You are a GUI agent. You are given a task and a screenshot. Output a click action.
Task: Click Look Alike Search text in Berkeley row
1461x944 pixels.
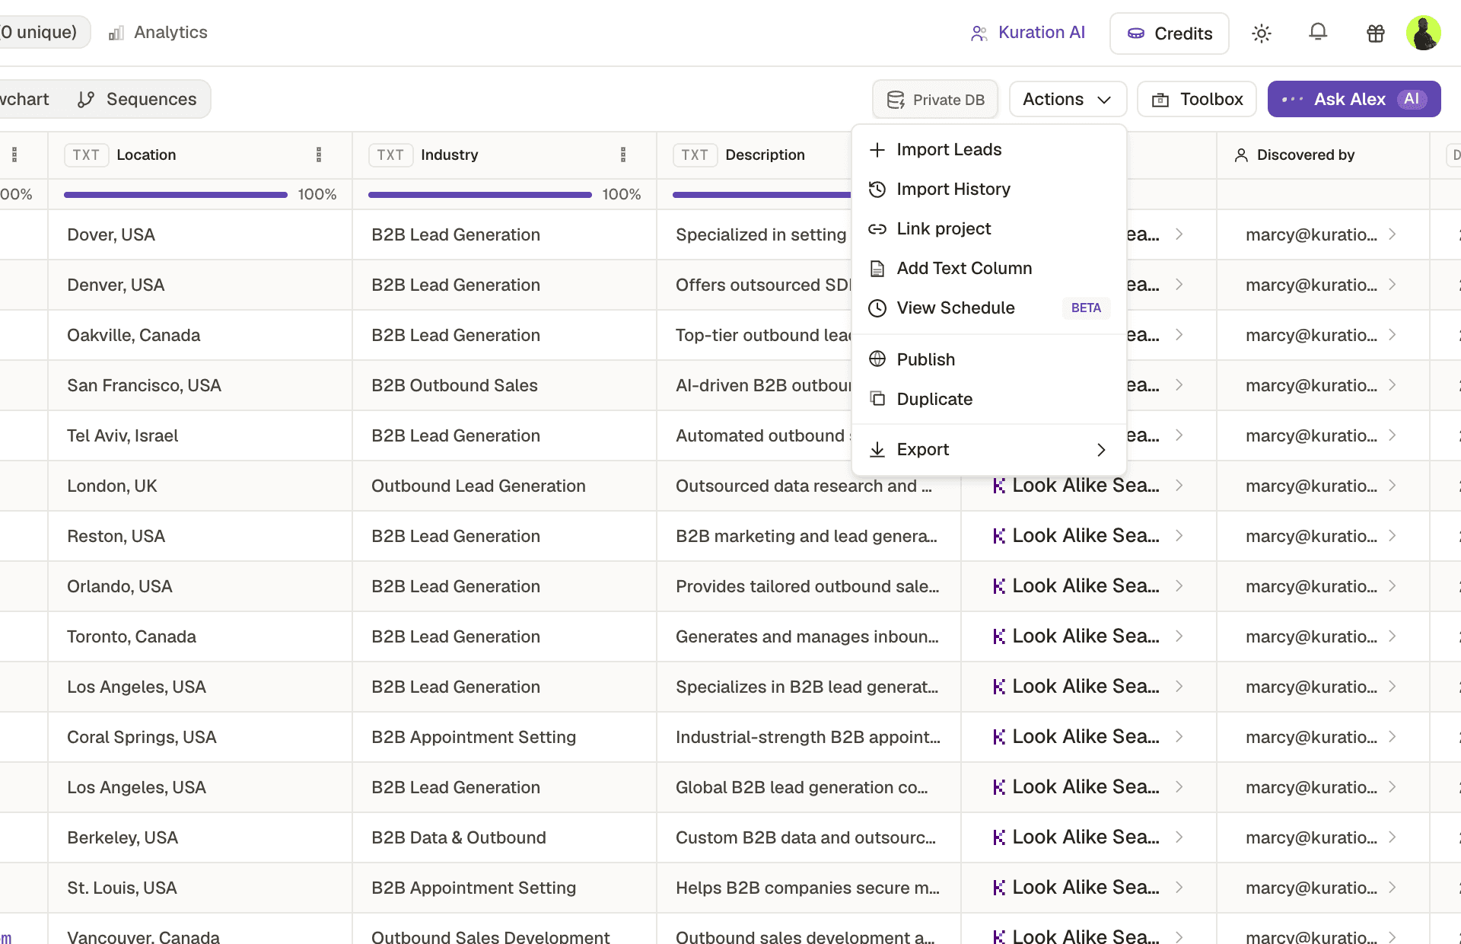1086,837
